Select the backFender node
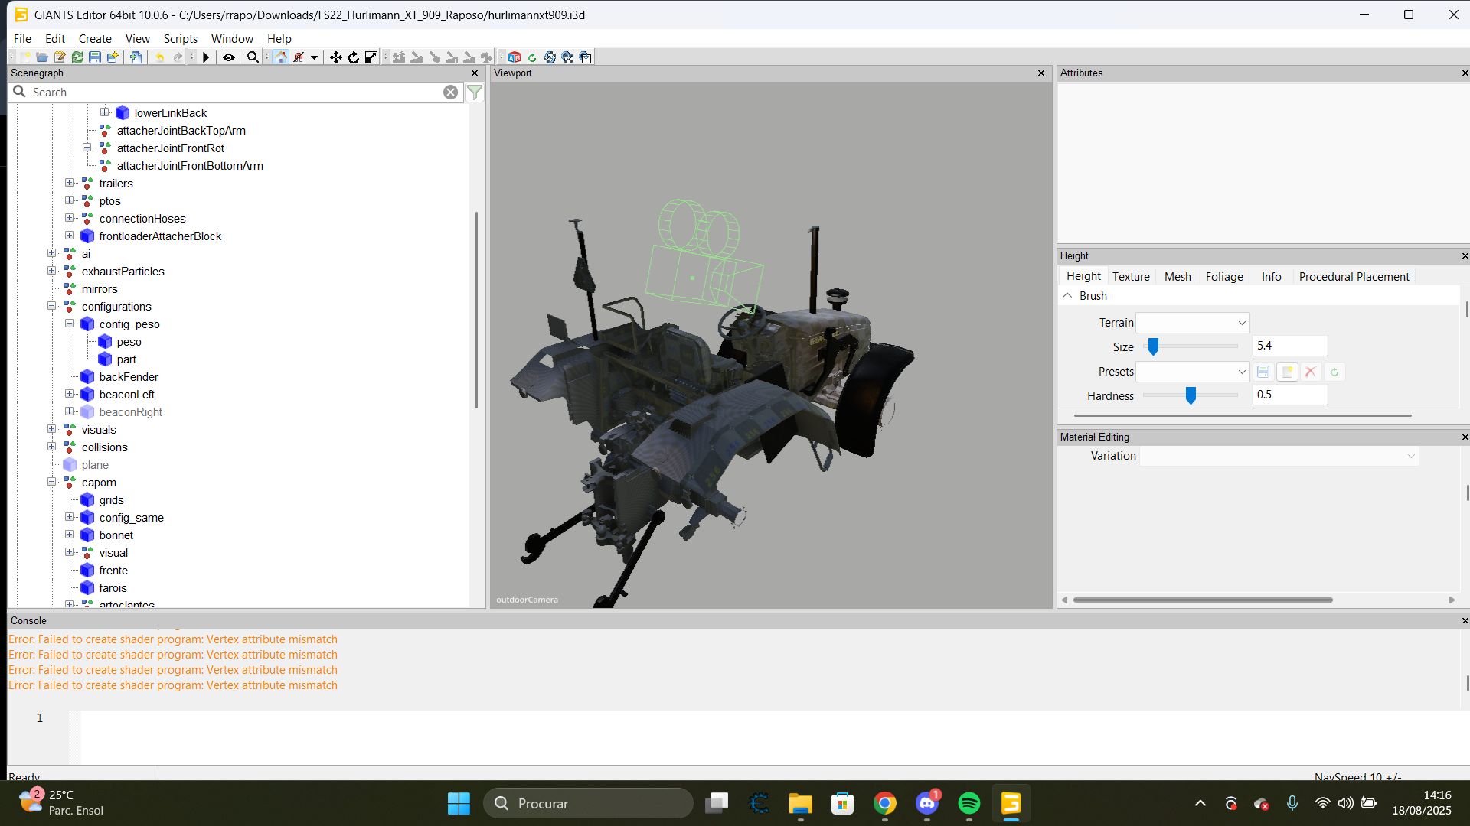This screenshot has height=826, width=1470. coord(129,377)
